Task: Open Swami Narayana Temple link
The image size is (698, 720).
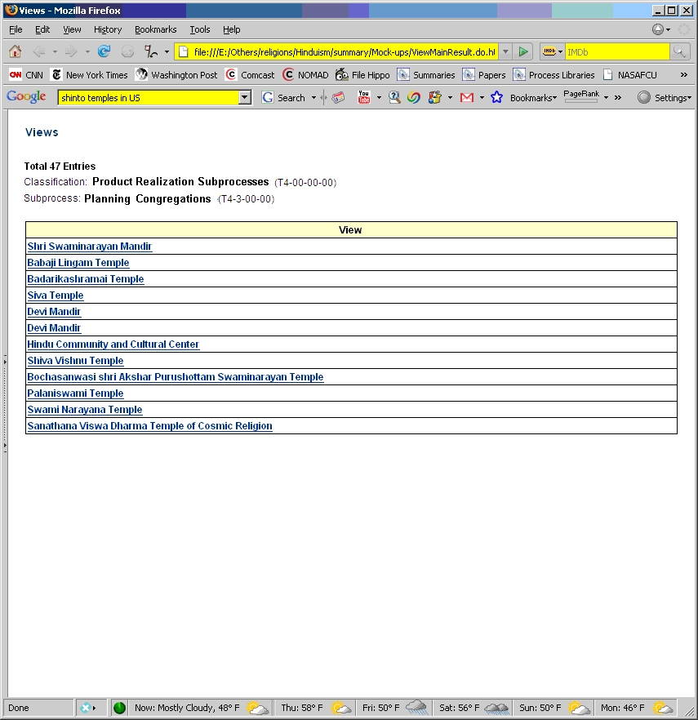Action: click(x=85, y=410)
